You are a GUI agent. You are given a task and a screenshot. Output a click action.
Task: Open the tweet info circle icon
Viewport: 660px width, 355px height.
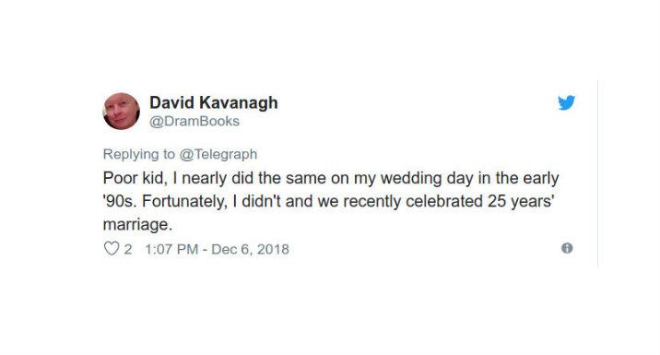click(x=567, y=248)
